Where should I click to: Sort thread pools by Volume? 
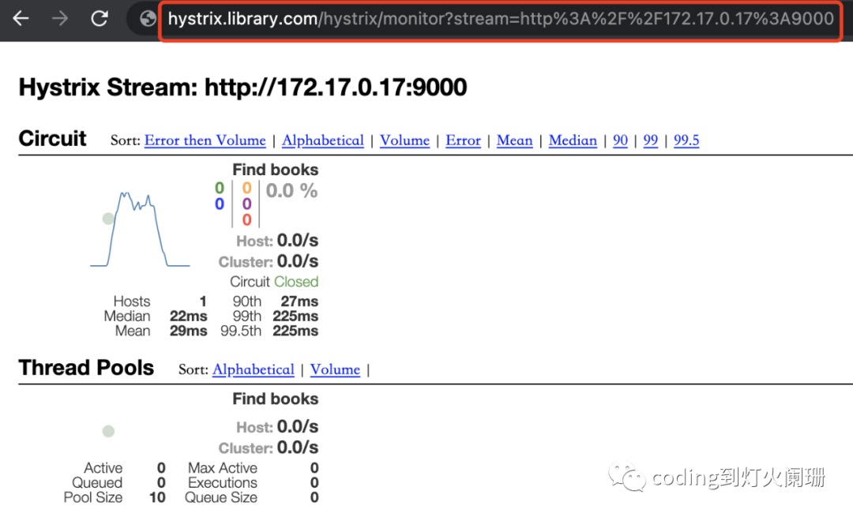tap(335, 369)
